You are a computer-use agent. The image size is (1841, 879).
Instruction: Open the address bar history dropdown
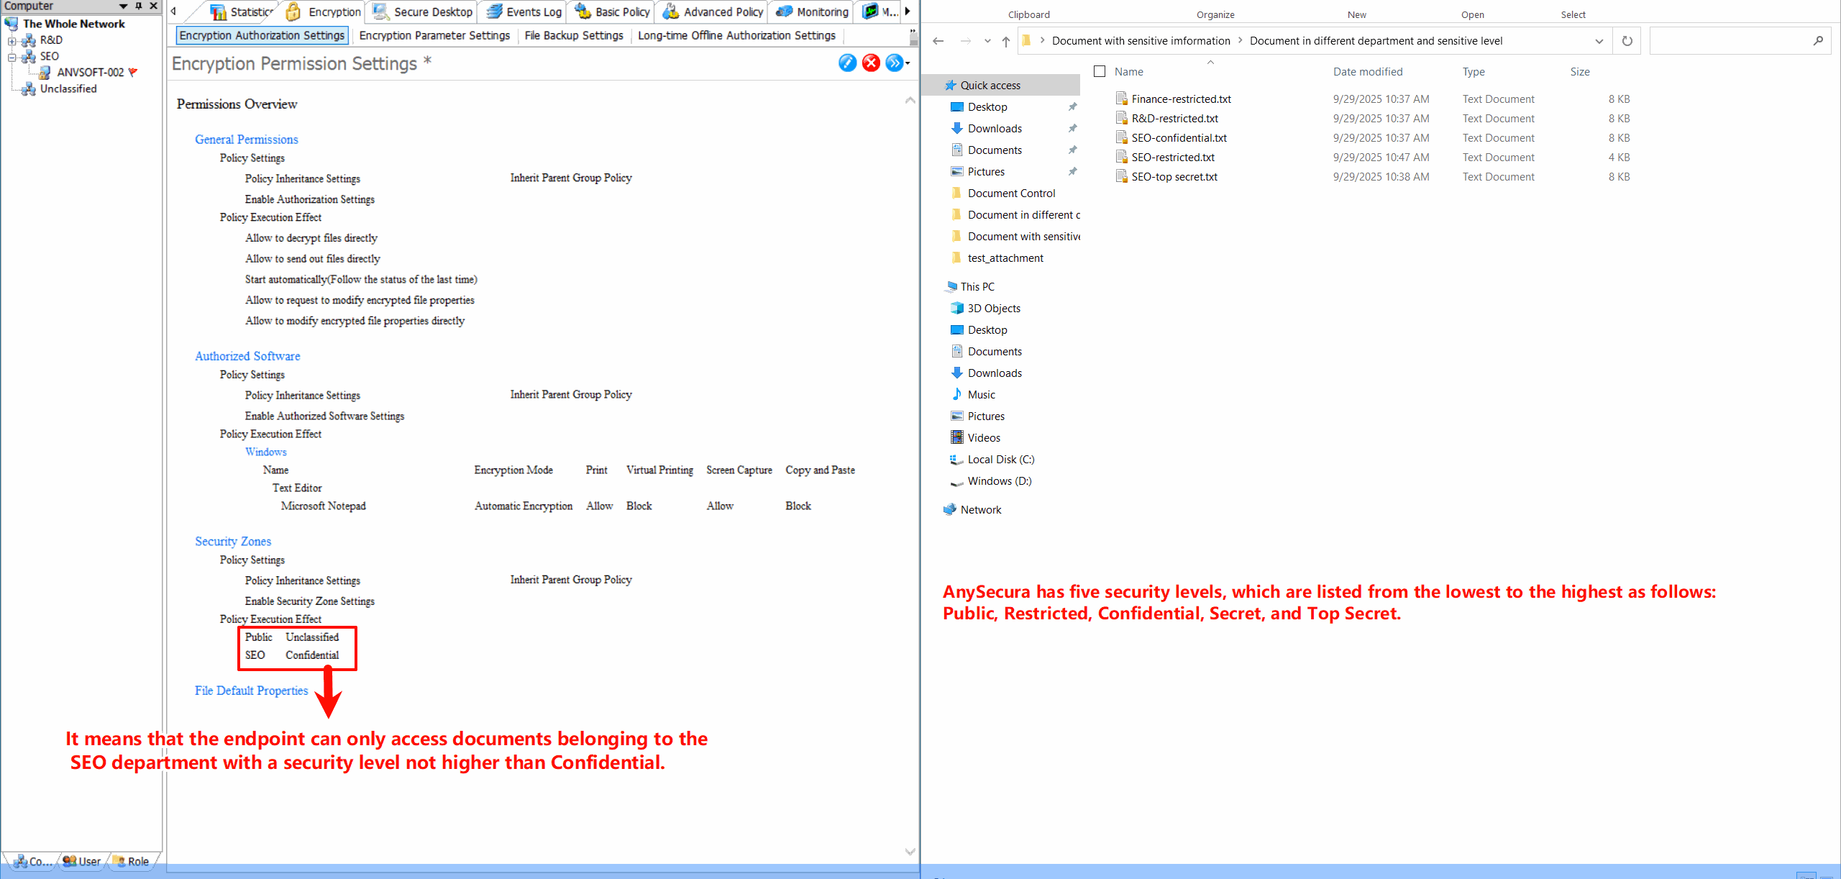coord(1599,41)
